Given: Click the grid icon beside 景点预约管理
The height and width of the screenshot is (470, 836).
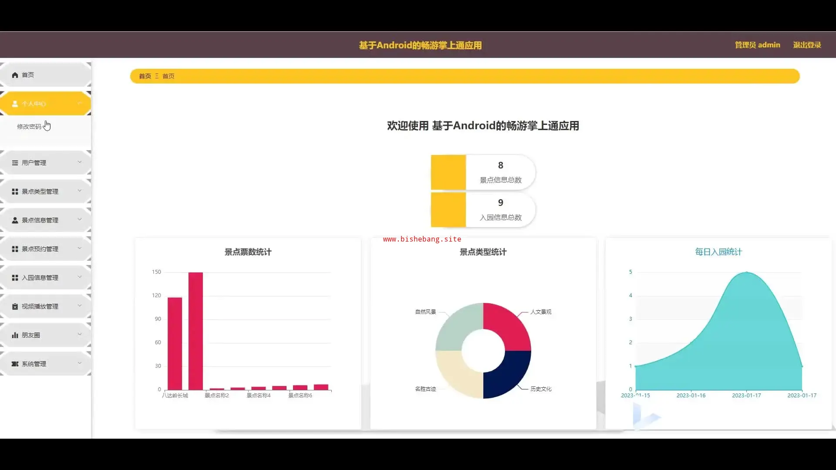Looking at the screenshot, I should (15, 249).
